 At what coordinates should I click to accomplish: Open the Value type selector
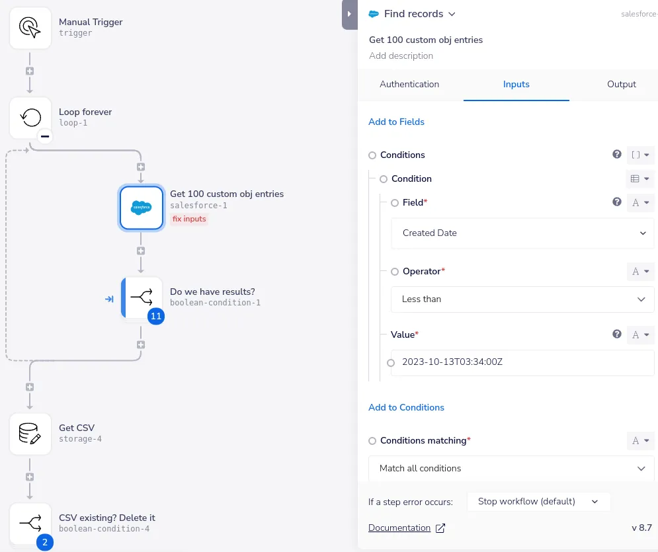tap(640, 335)
